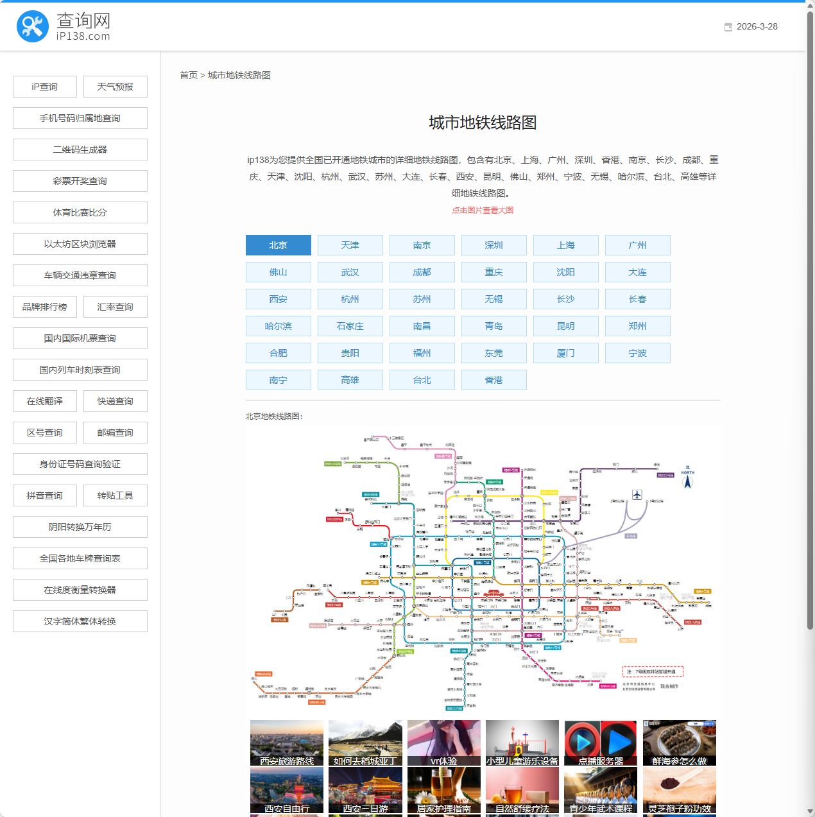Click the iP138 wrench logo icon
Viewport: 815px width, 817px height.
[x=33, y=26]
